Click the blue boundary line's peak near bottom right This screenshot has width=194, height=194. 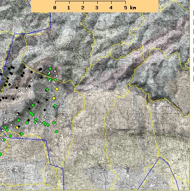[159, 157]
